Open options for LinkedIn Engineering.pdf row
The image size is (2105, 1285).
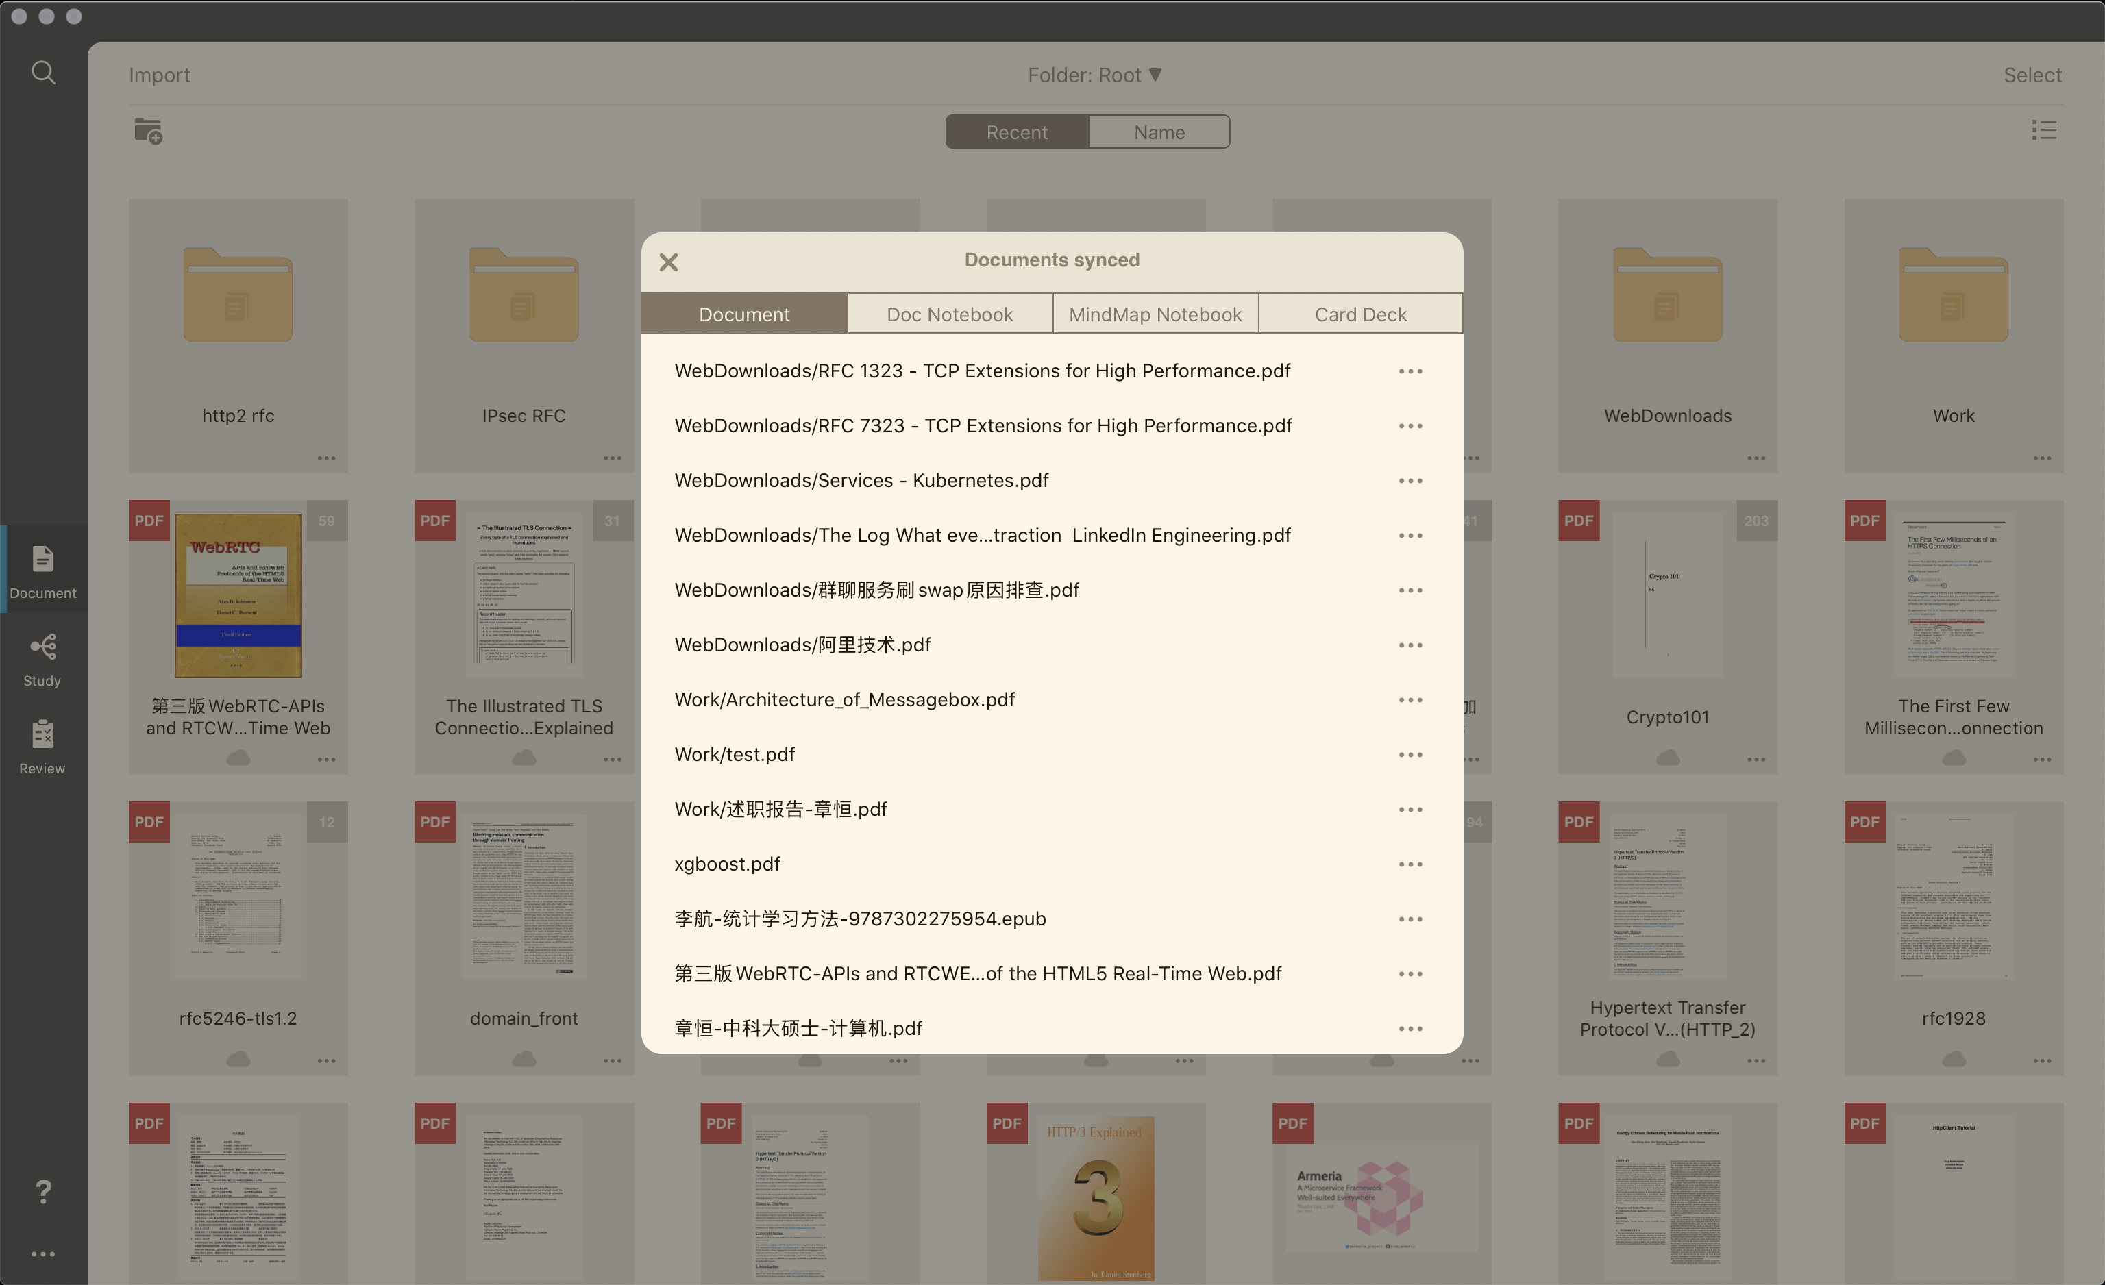(1410, 536)
